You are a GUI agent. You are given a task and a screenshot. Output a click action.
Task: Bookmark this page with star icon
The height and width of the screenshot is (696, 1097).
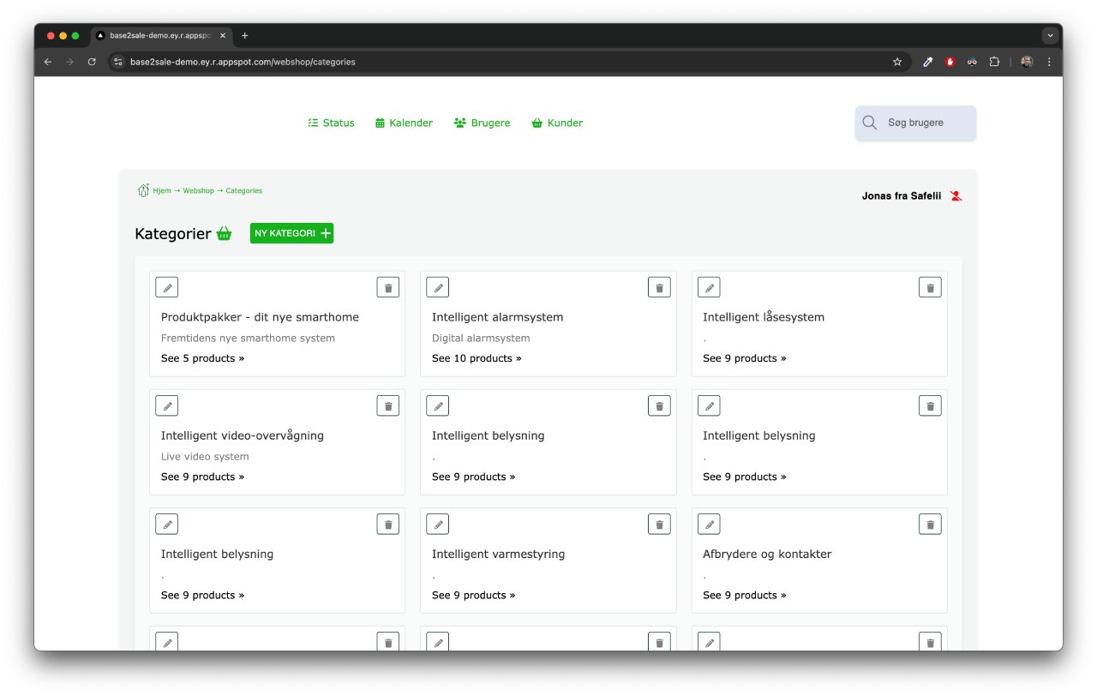click(897, 62)
